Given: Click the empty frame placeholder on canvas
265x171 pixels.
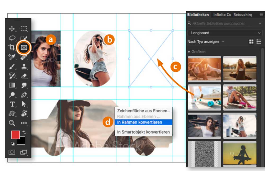Looking at the screenshot, I should tap(151, 59).
